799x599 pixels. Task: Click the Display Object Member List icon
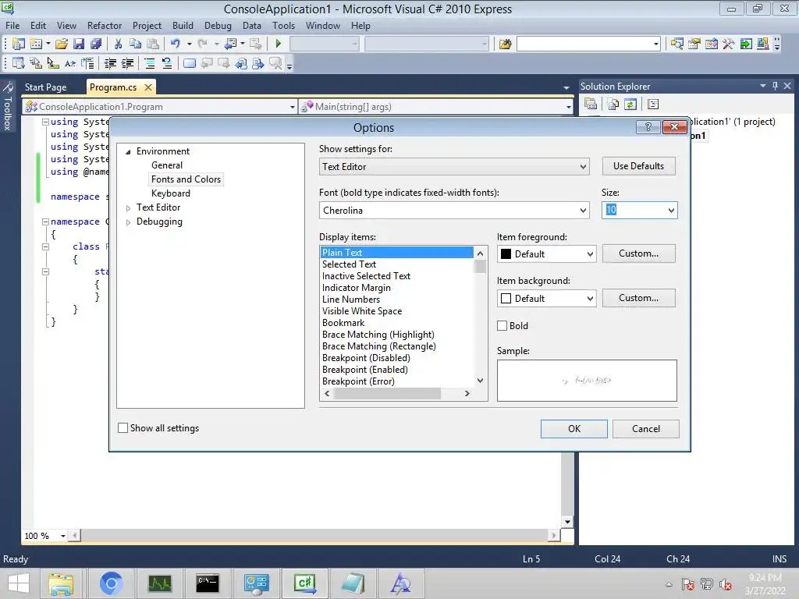[19, 64]
